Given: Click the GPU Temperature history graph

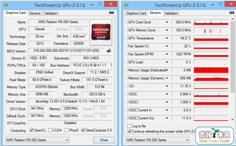Looking at the screenshot, I should (211, 38).
